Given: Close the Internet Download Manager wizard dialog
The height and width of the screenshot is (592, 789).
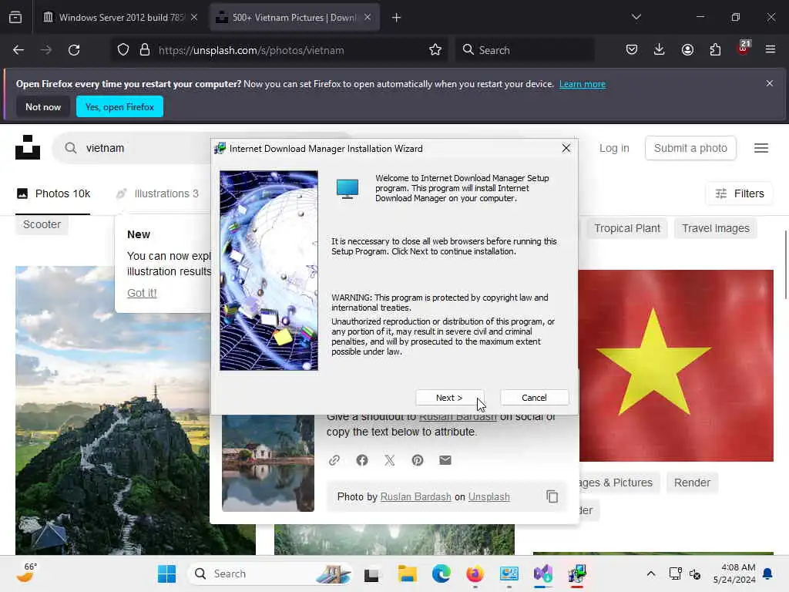Looking at the screenshot, I should 566,148.
